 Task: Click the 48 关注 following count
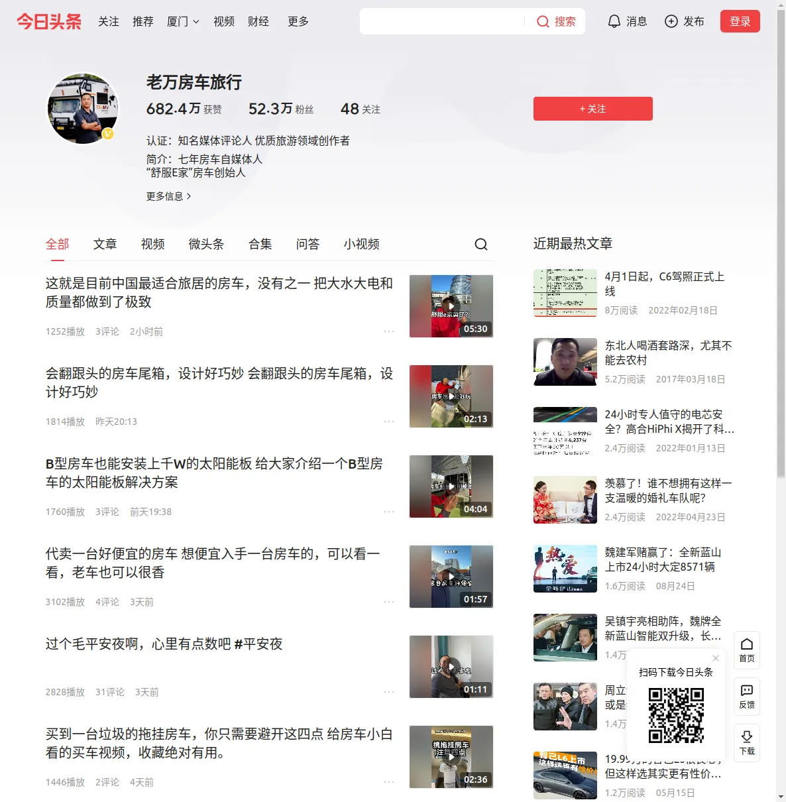[x=361, y=109]
